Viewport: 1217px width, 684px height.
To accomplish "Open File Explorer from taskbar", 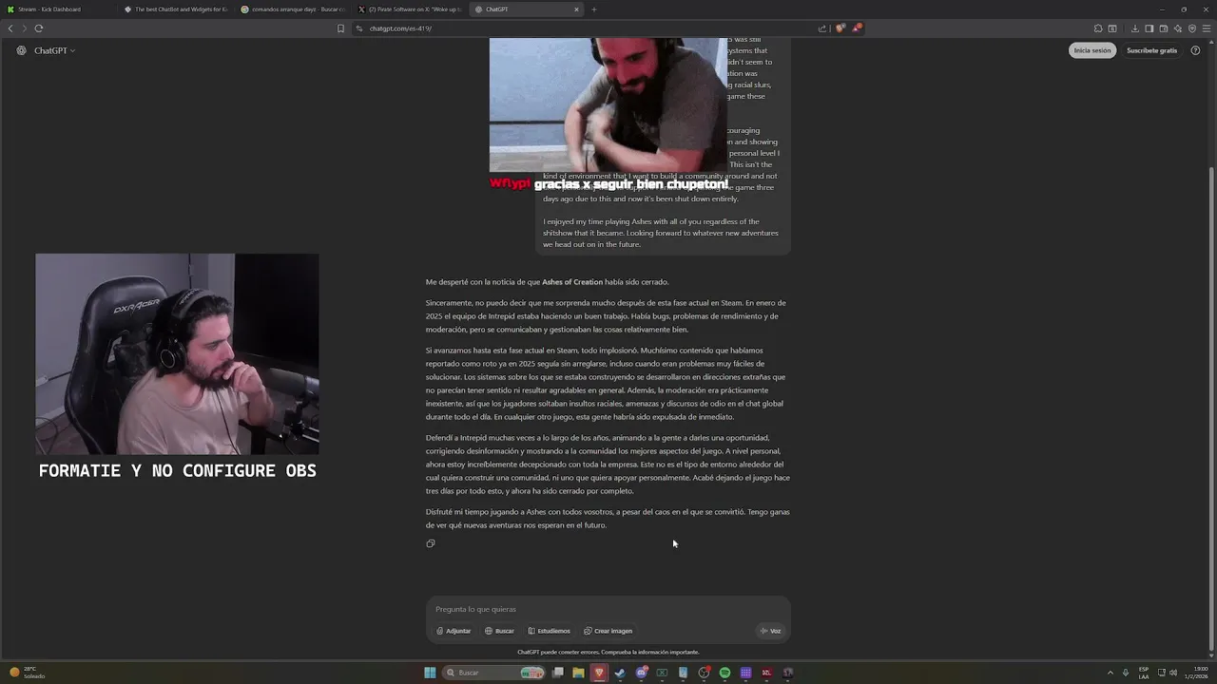I will click(x=578, y=673).
